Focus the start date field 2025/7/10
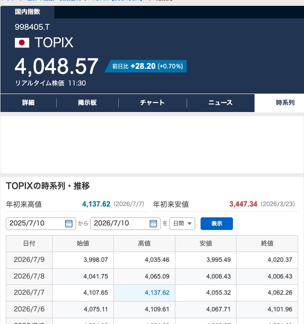Screen dimensions: 304x324 pyautogui.click(x=41, y=224)
